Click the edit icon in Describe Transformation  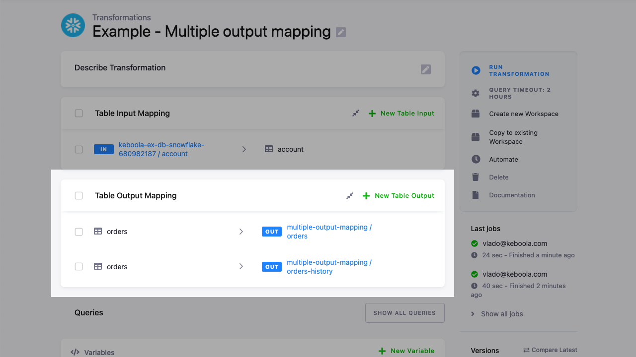(425, 69)
